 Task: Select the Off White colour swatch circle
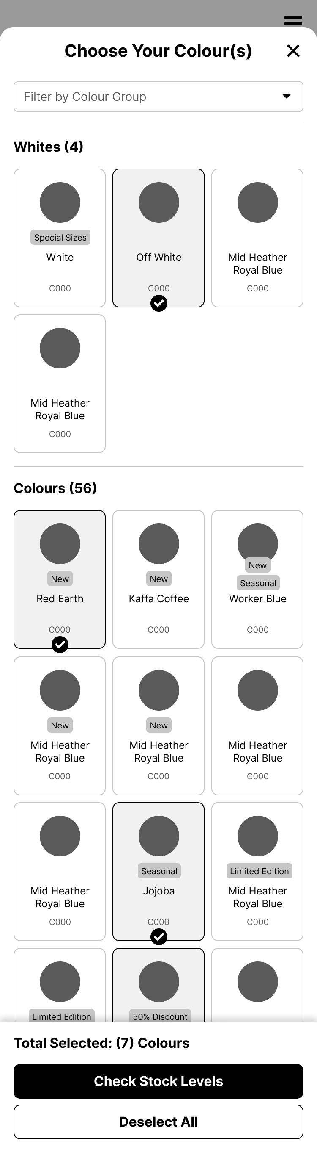point(159,202)
